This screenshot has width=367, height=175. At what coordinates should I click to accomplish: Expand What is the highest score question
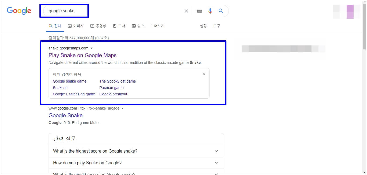click(x=136, y=151)
